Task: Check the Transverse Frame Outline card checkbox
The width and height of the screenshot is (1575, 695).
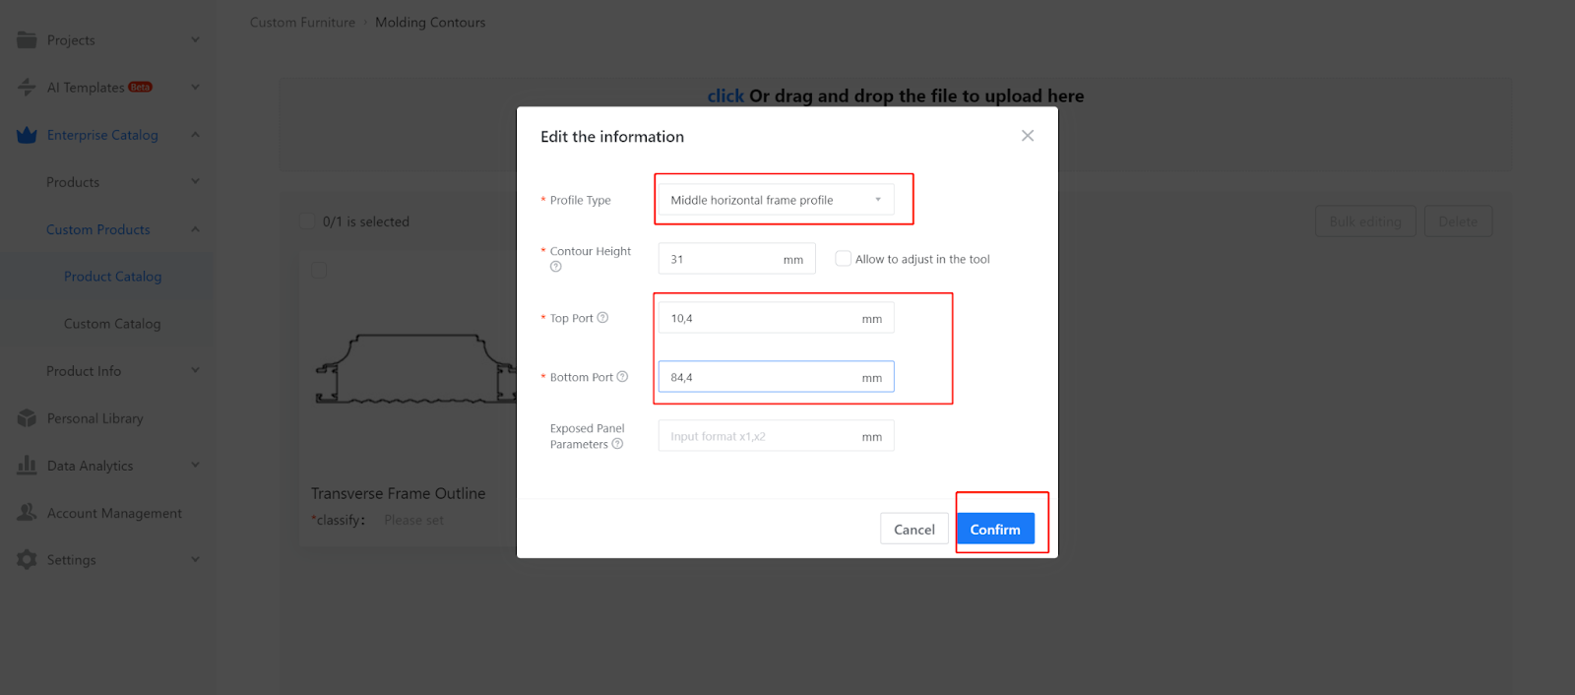Action: (x=319, y=270)
